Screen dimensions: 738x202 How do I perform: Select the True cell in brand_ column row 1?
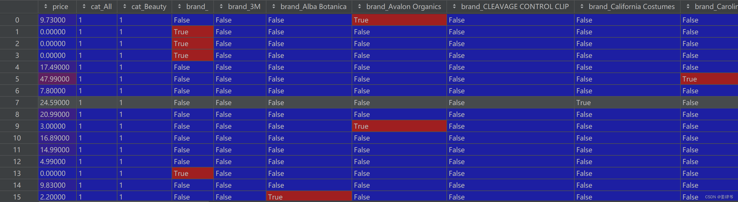(x=192, y=32)
